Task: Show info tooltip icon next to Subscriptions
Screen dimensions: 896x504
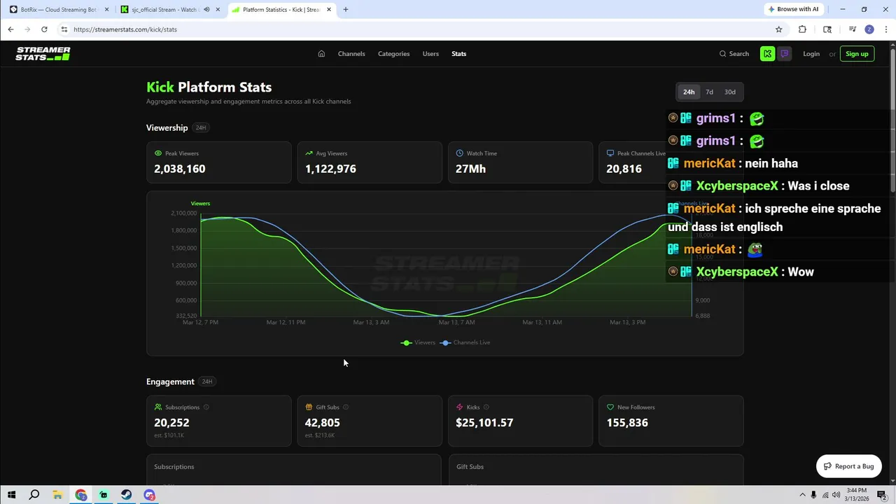Action: (206, 407)
